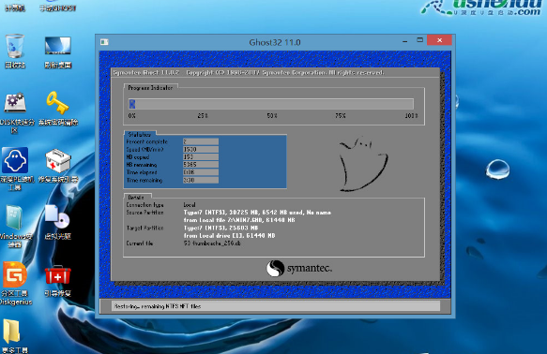Click the Ghost32 11.0 title text

[x=275, y=42]
